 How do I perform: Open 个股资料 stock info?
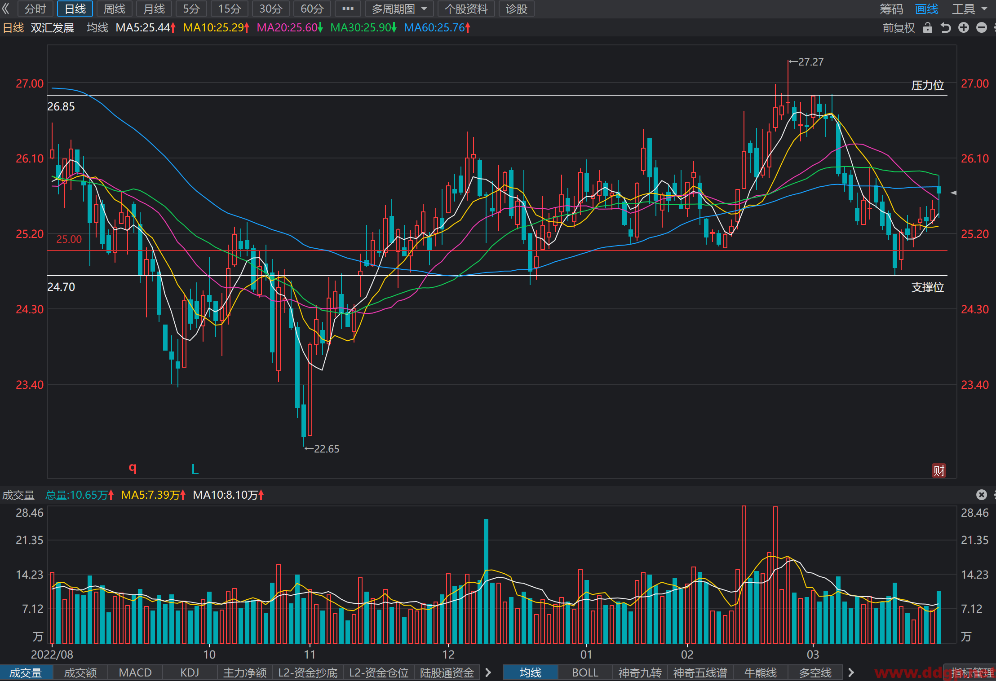[466, 9]
